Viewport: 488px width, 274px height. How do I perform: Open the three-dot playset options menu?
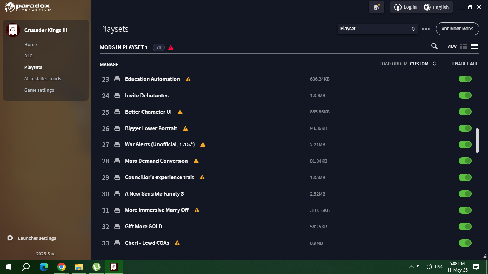[426, 29]
